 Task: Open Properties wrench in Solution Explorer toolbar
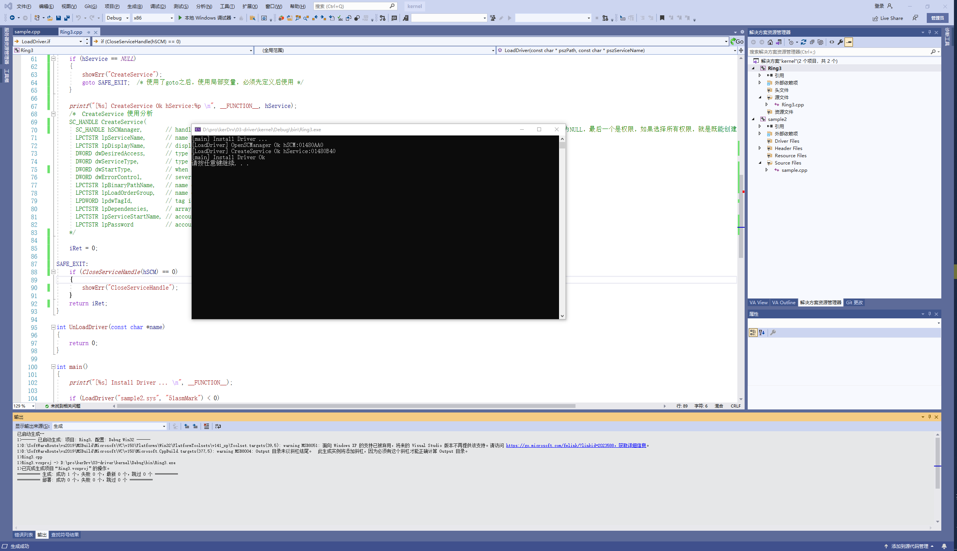[840, 42]
